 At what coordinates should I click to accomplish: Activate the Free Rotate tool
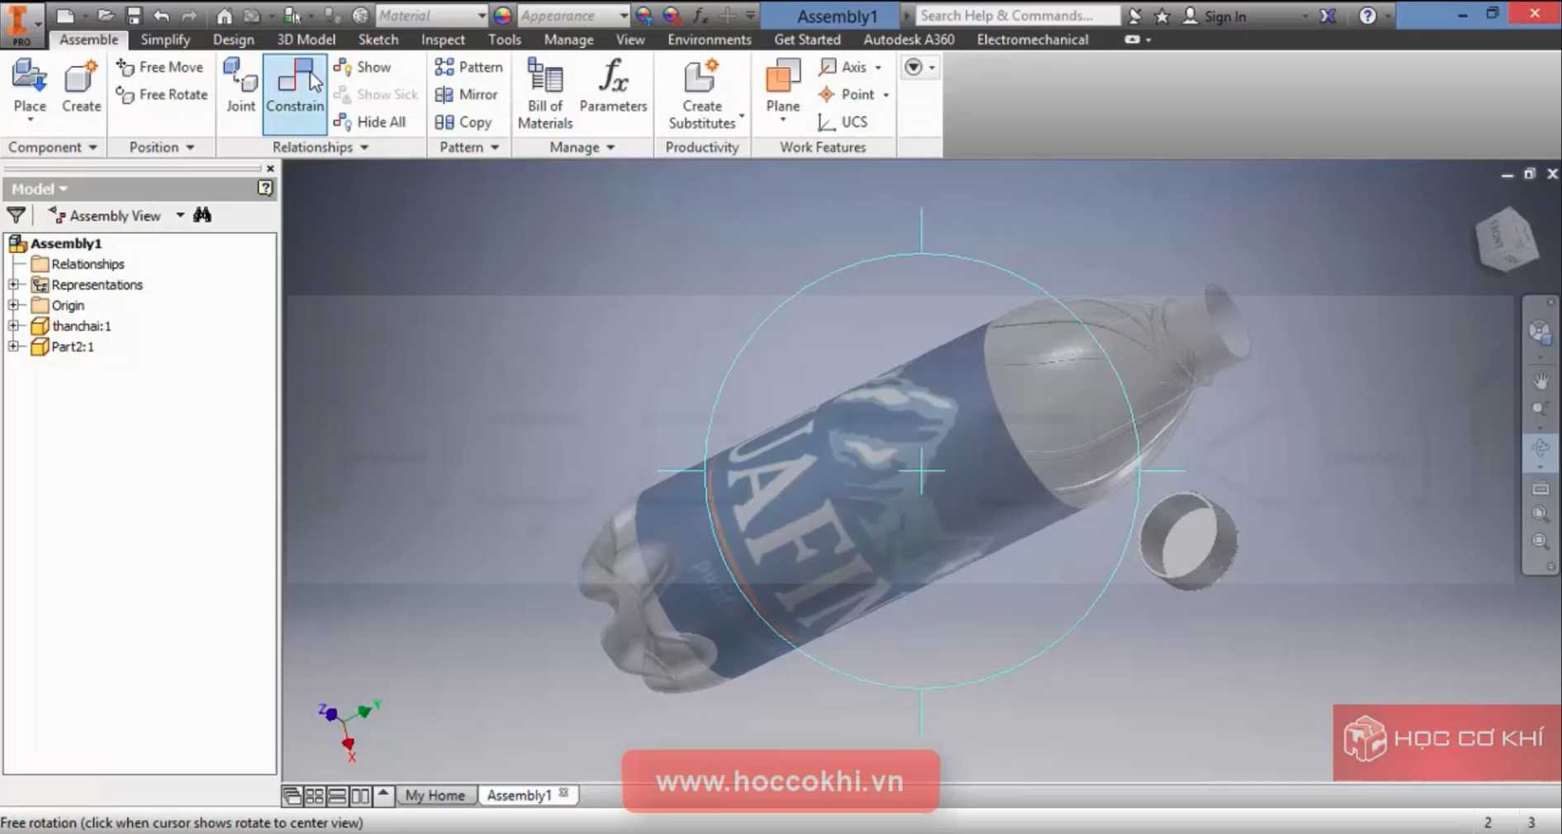pos(162,94)
